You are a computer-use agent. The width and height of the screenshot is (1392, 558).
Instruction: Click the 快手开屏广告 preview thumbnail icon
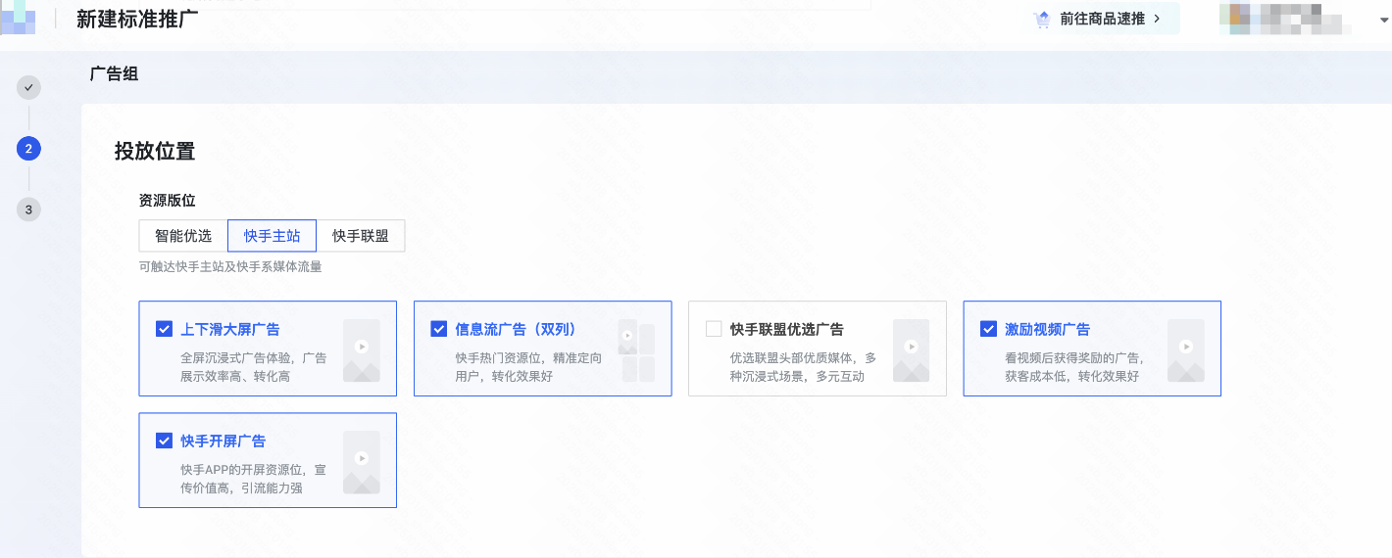tap(361, 461)
